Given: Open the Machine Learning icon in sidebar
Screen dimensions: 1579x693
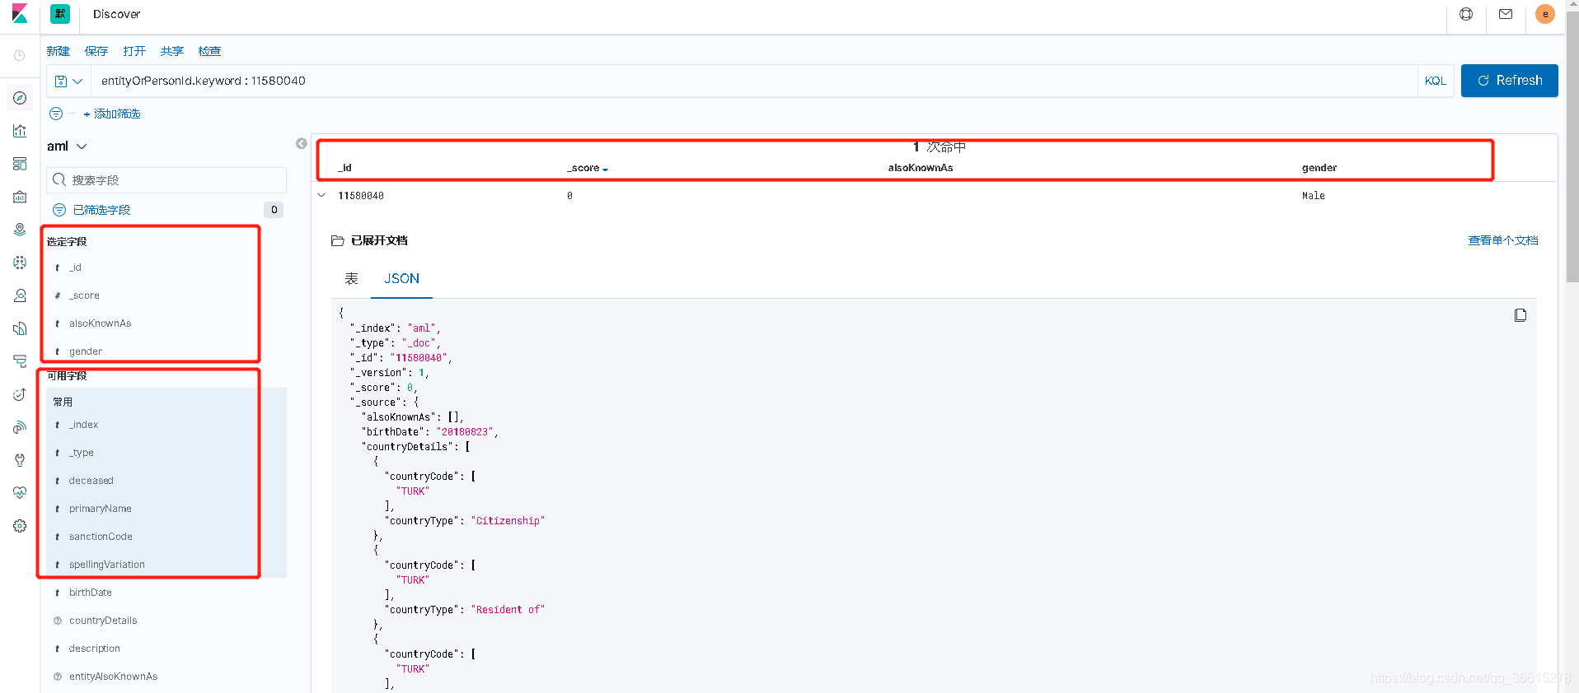Looking at the screenshot, I should 20,263.
